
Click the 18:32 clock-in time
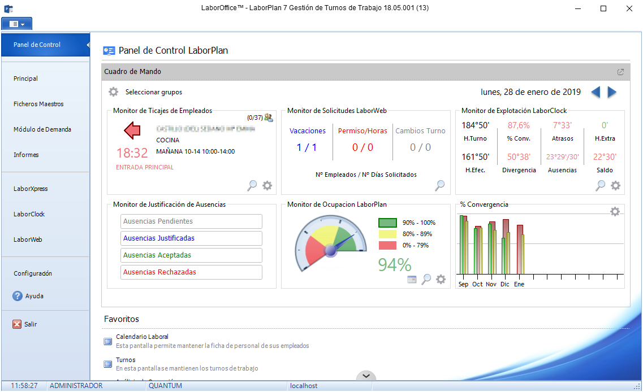132,153
